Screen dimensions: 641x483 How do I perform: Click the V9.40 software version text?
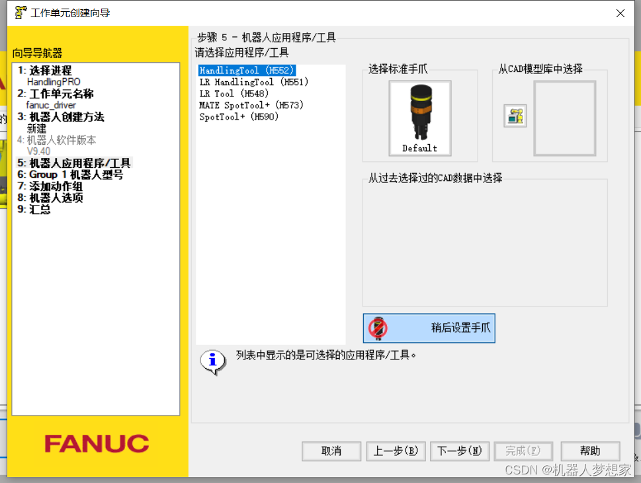coord(38,151)
